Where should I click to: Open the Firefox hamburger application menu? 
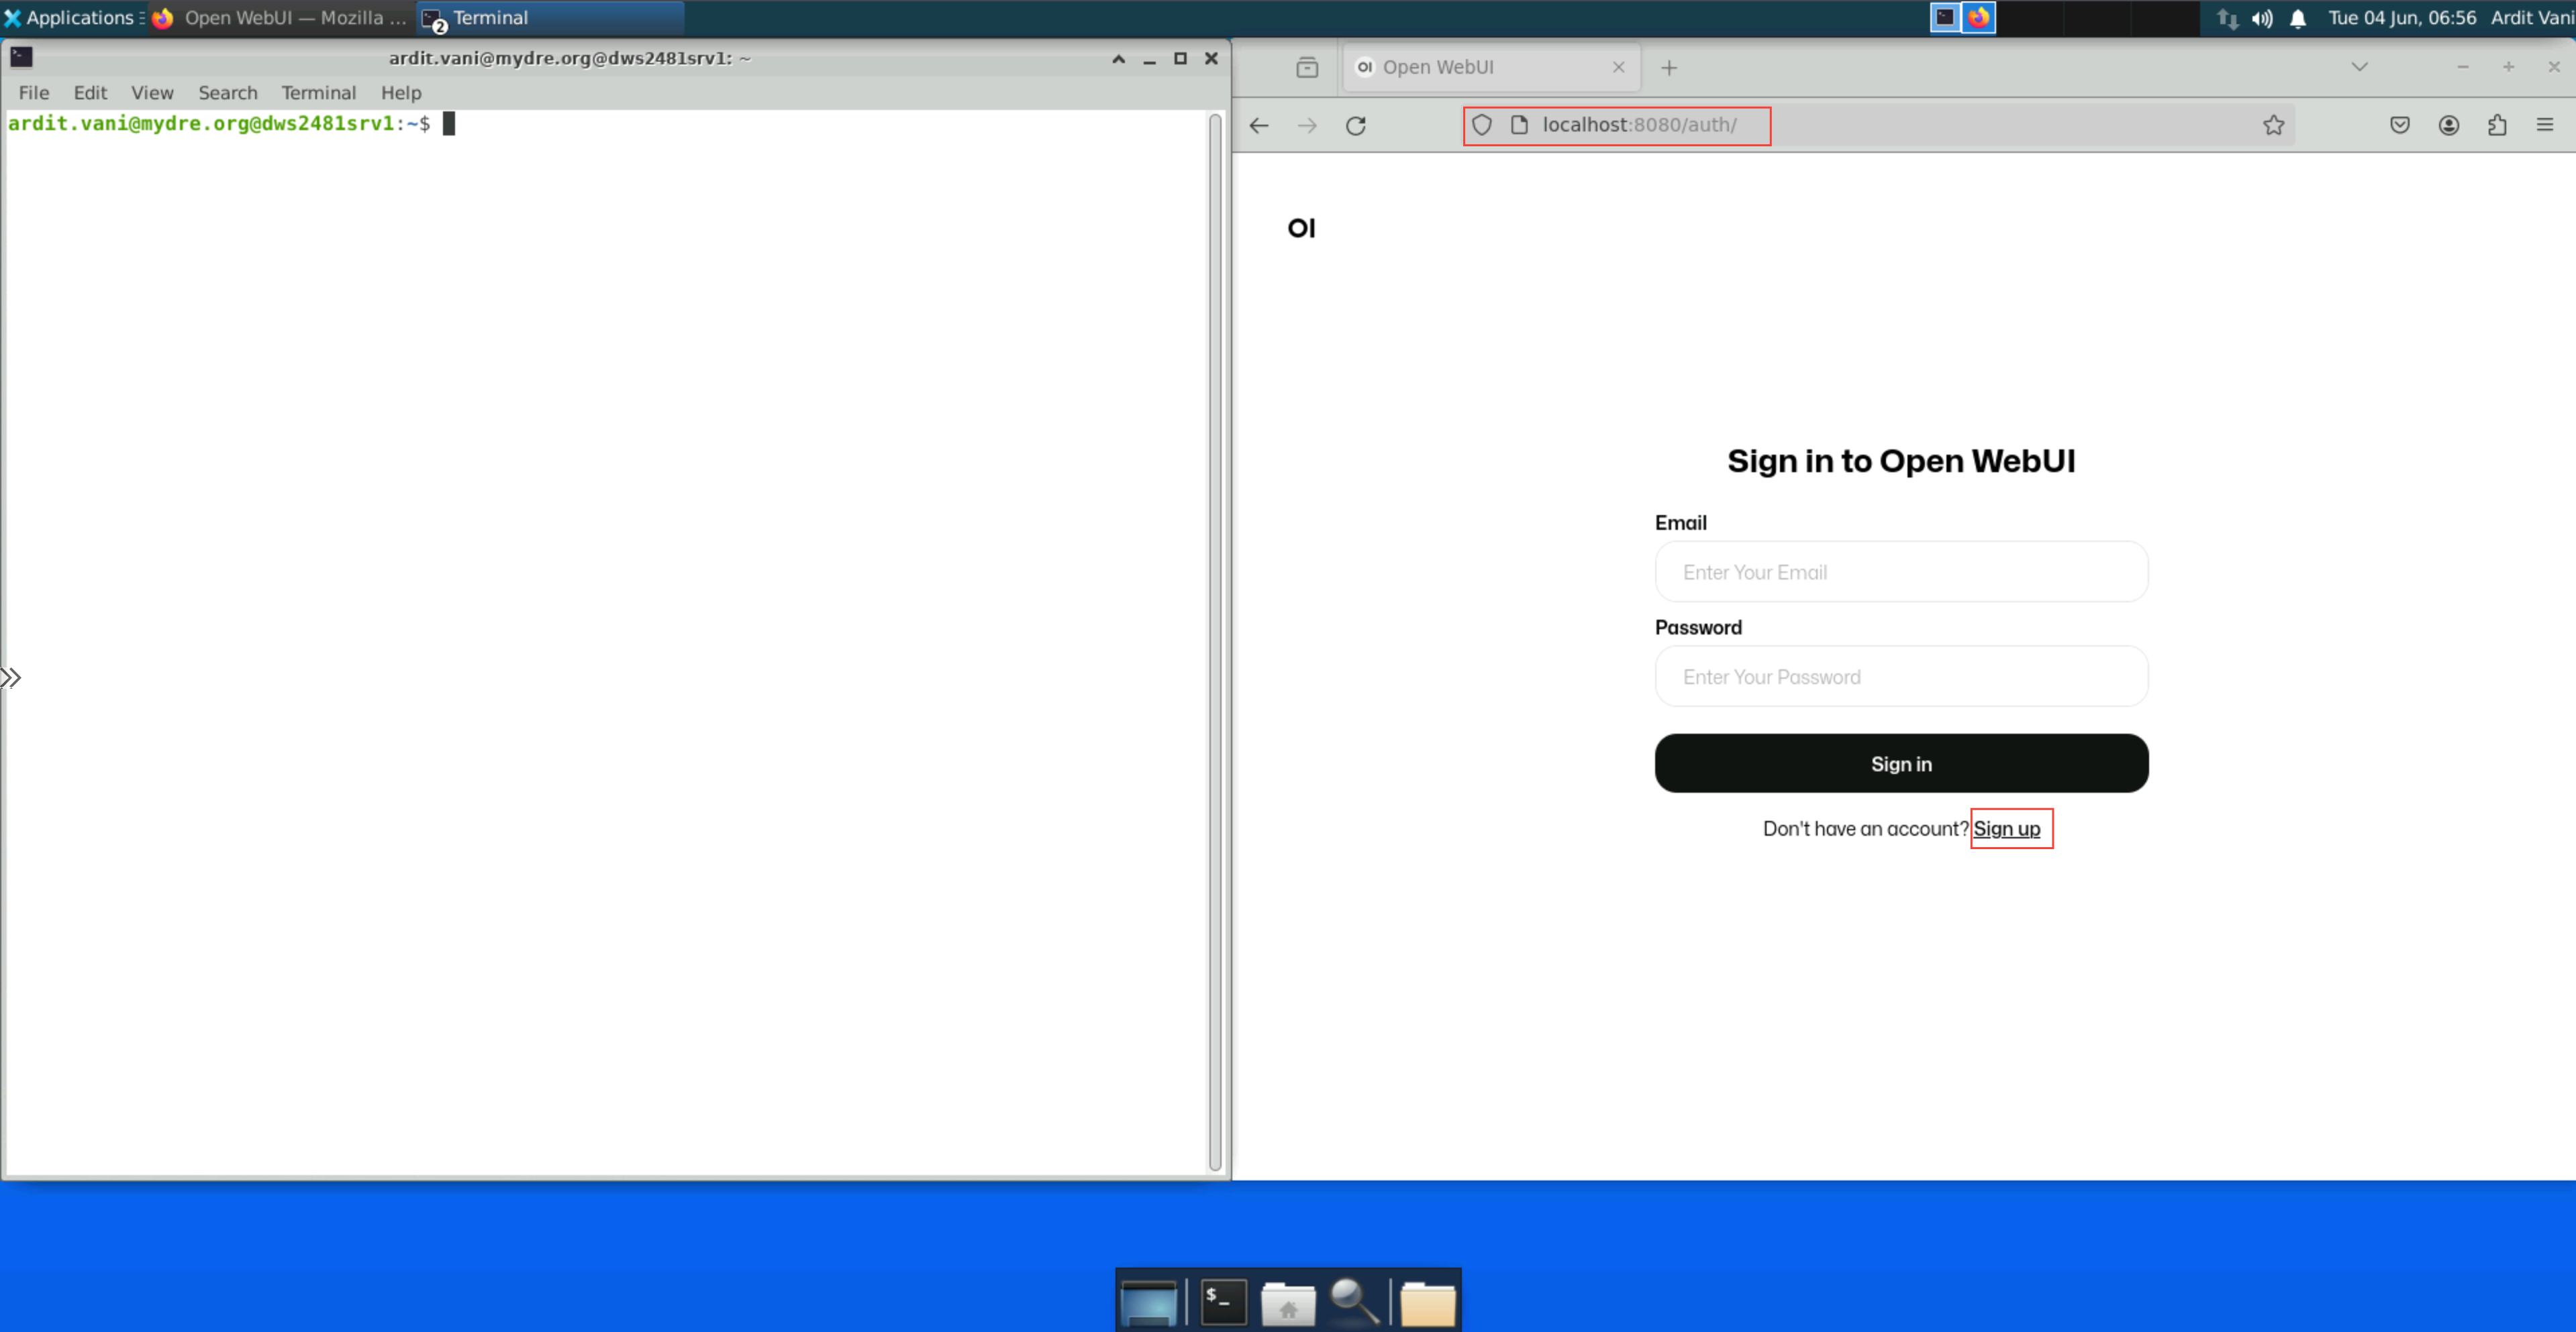click(2545, 125)
